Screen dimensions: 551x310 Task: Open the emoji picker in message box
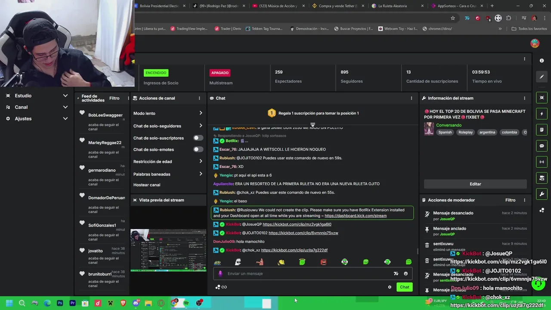pos(406,273)
